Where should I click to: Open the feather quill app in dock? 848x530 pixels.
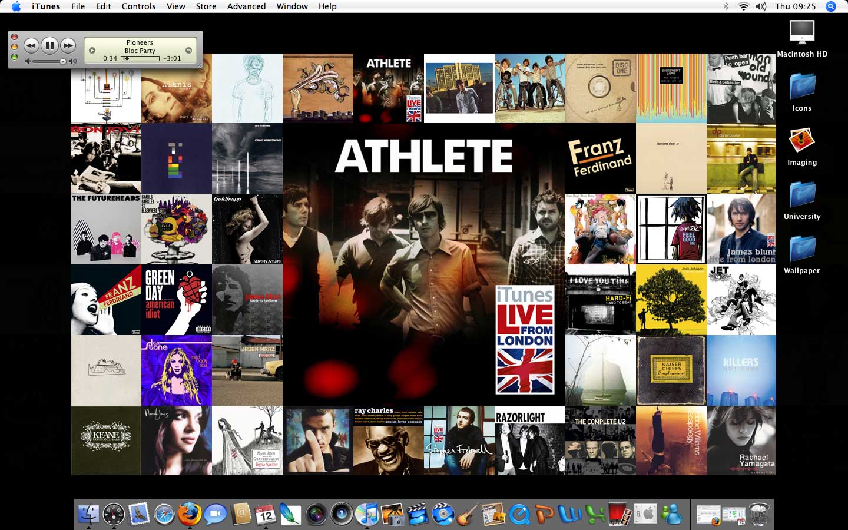[x=290, y=514]
